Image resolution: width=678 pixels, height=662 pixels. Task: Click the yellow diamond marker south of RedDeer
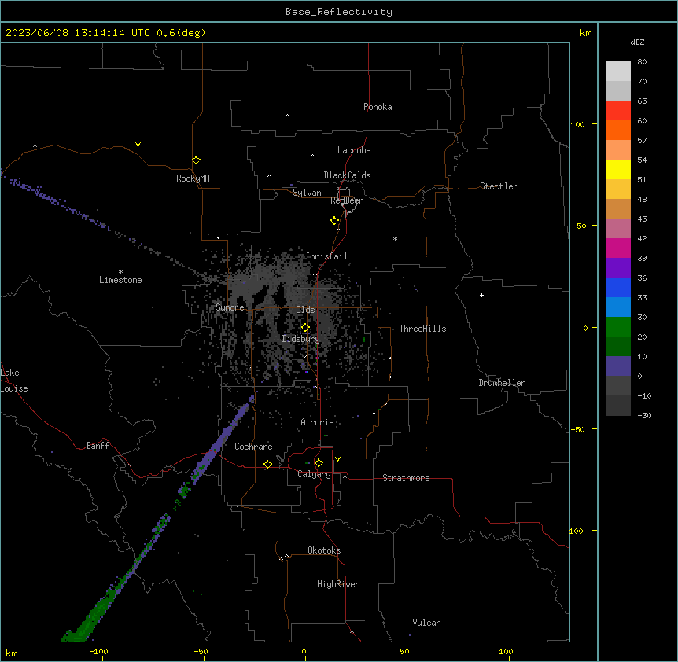[x=335, y=221]
